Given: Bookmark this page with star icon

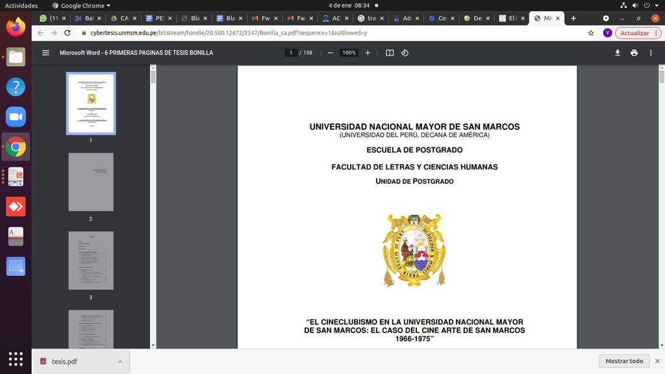Looking at the screenshot, I should (591, 32).
